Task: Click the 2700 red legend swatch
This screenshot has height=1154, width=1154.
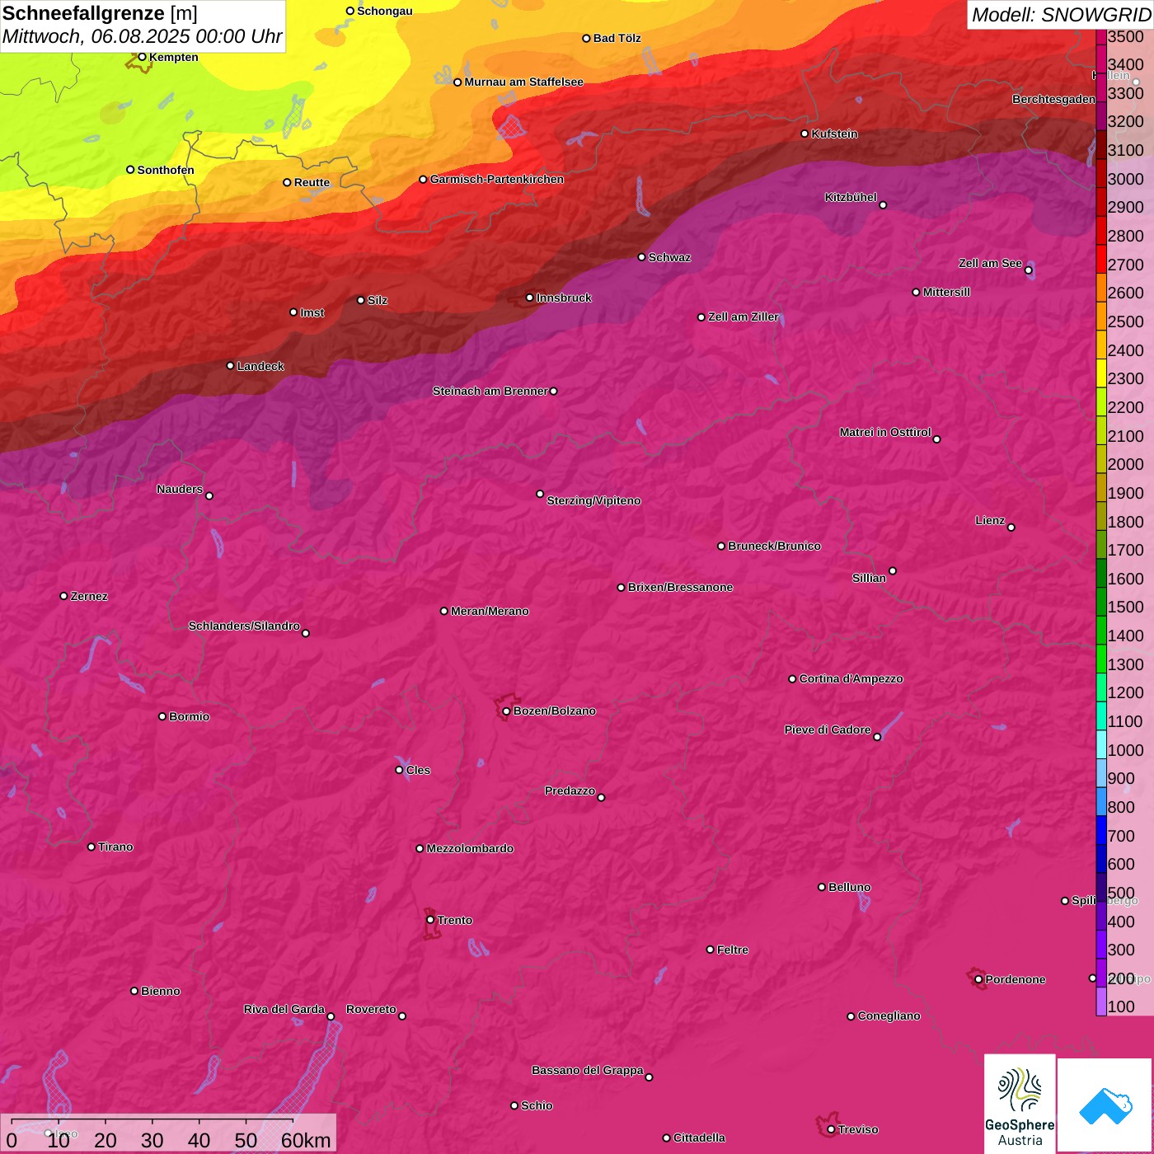Action: coord(1101,258)
